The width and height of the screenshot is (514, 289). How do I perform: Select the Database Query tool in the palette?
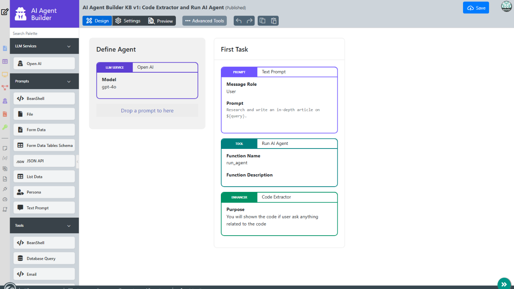(x=44, y=258)
